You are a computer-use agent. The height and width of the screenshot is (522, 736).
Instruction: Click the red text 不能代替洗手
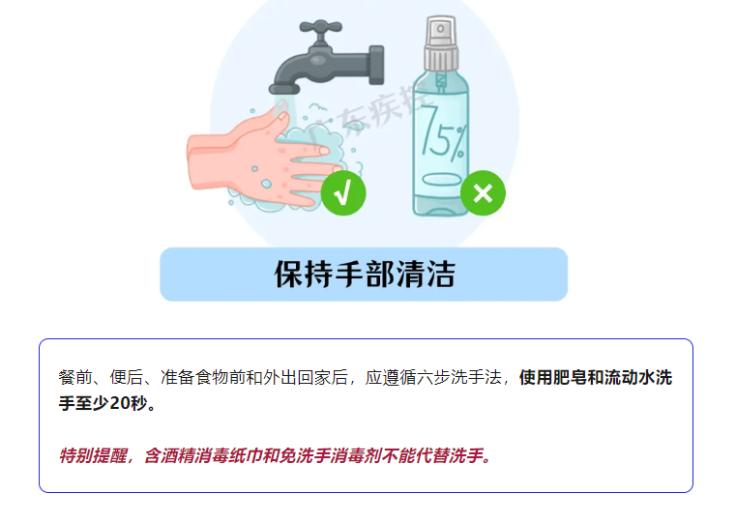point(432,455)
